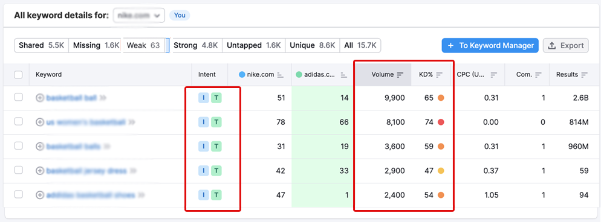Open the keyword link in the 3,600 row
Viewport: 601px width, 222px height.
74,147
